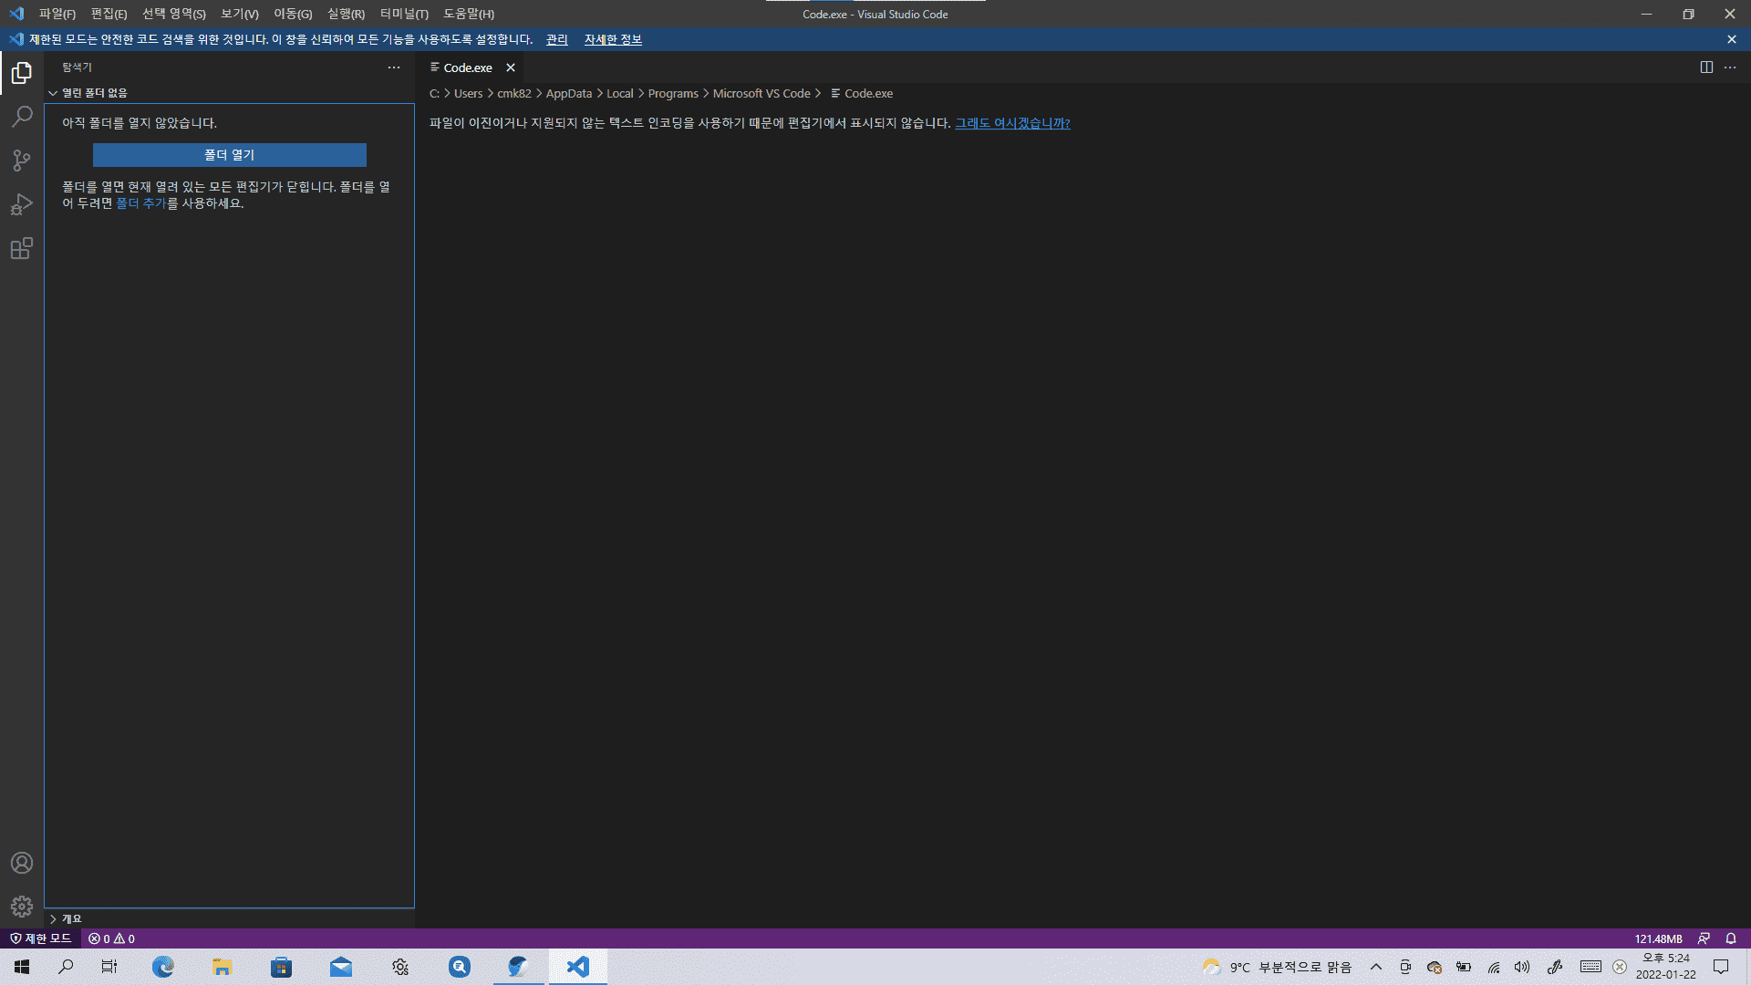Open Explorer panel more actions ellipsis
This screenshot has height=985, width=1751.
[394, 67]
